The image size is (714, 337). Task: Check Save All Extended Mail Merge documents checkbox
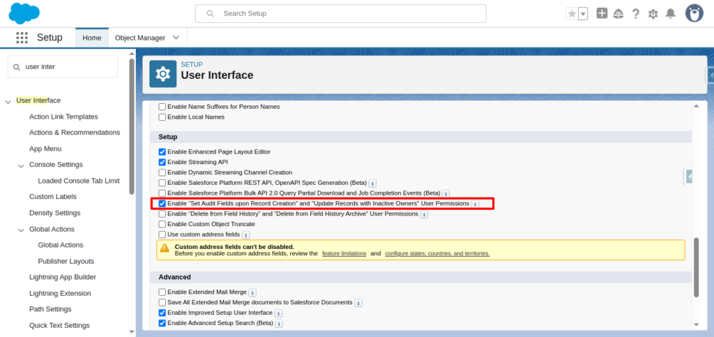162,302
